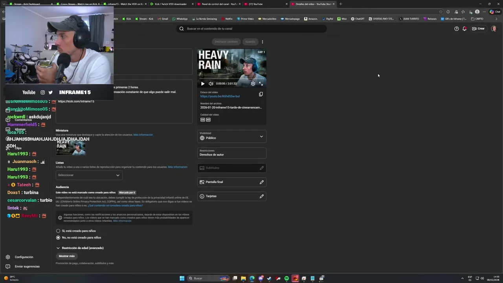The image size is (503, 283).
Task: Edit Tarjetas with pencil icon
Action: [262, 196]
